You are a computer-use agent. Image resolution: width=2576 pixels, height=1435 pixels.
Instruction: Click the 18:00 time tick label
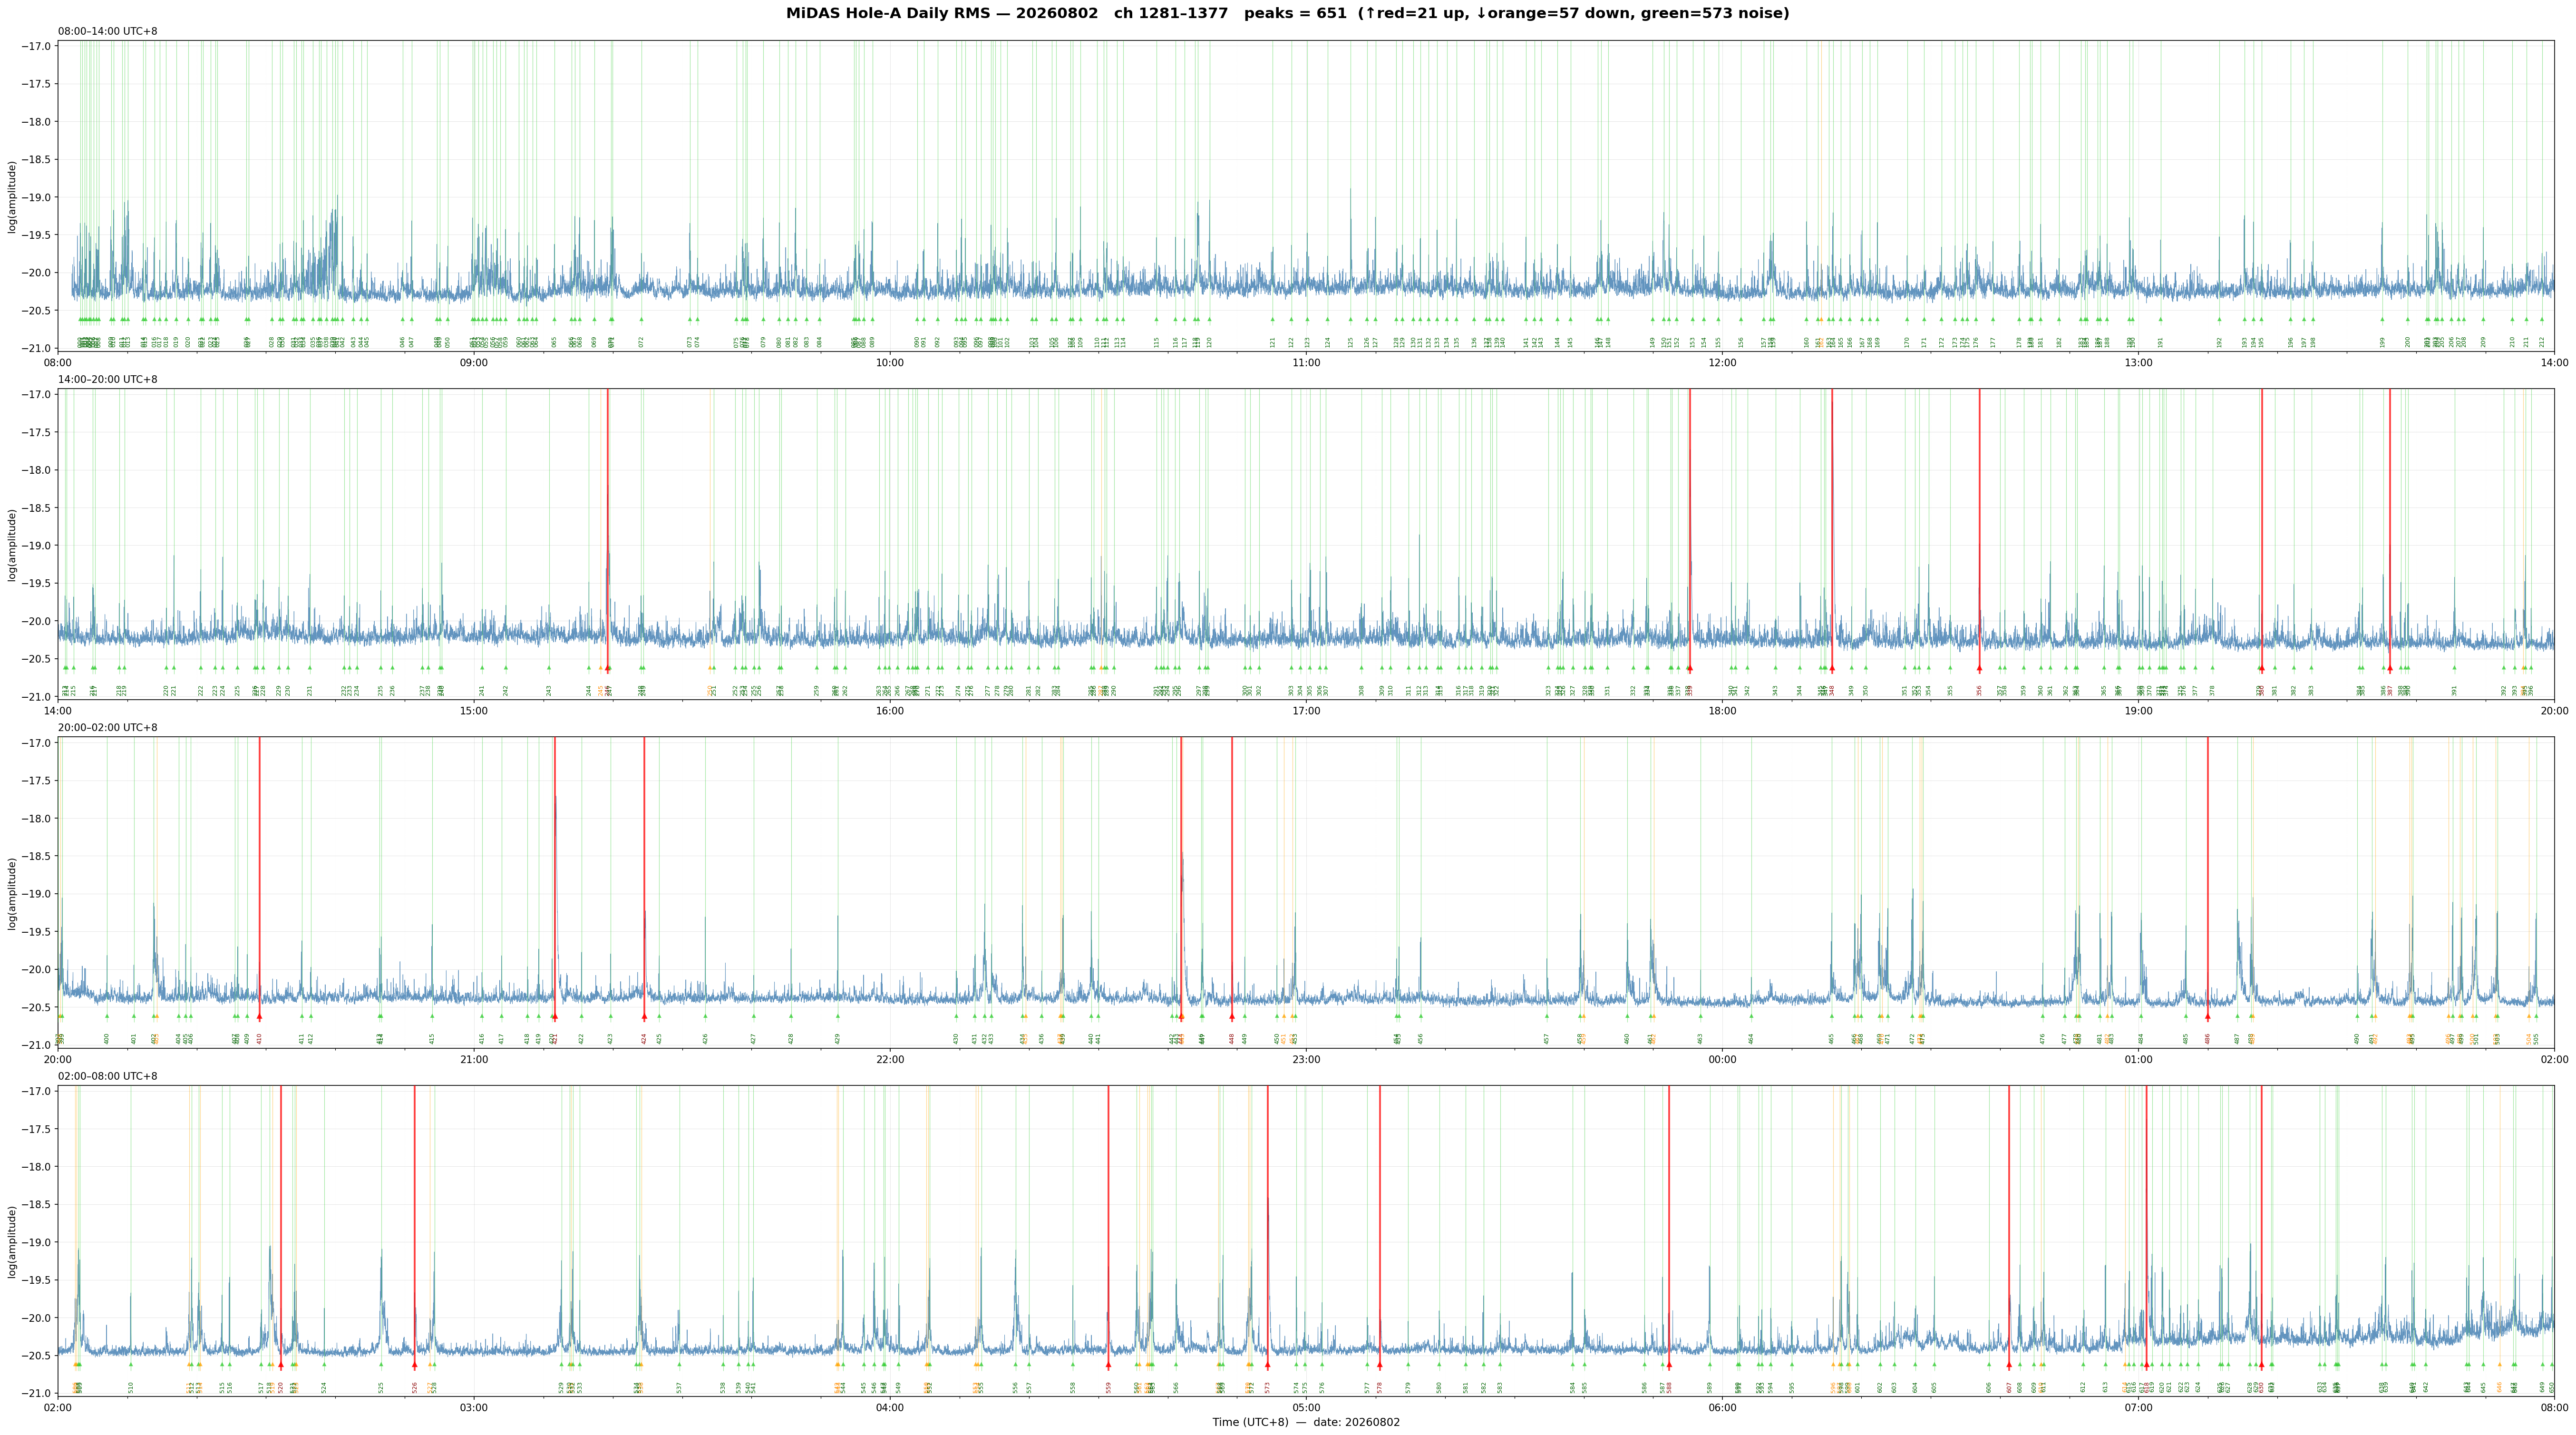click(x=1722, y=711)
